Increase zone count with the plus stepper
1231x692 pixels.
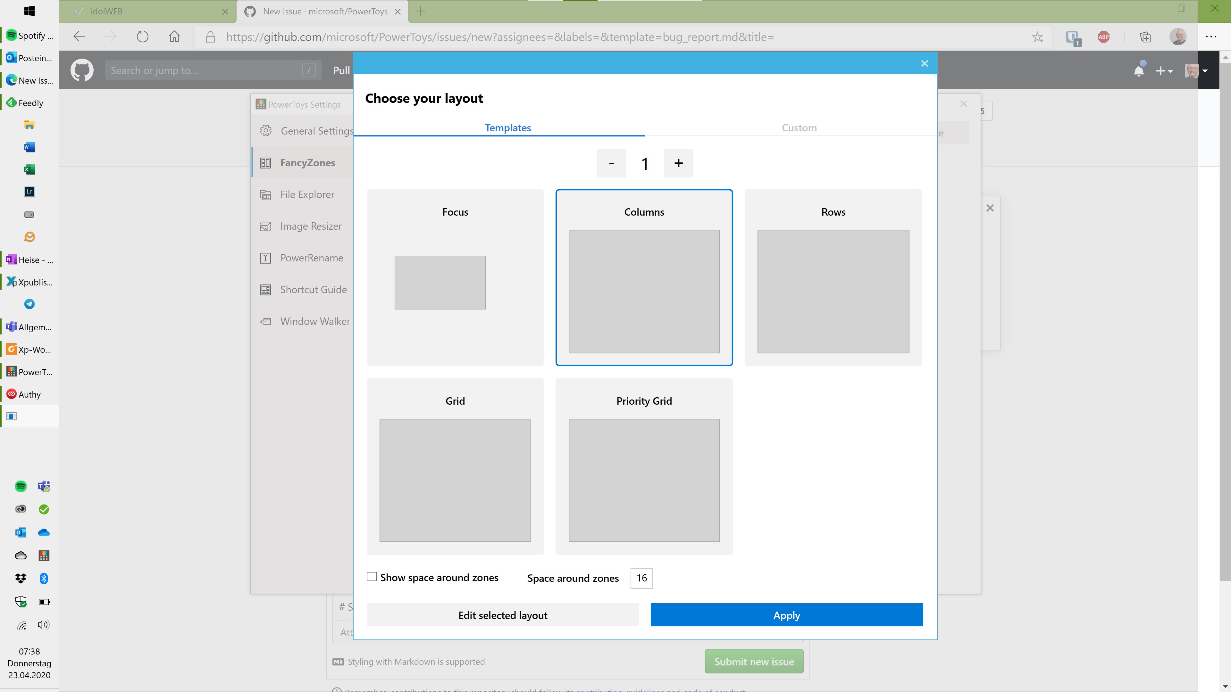678,163
